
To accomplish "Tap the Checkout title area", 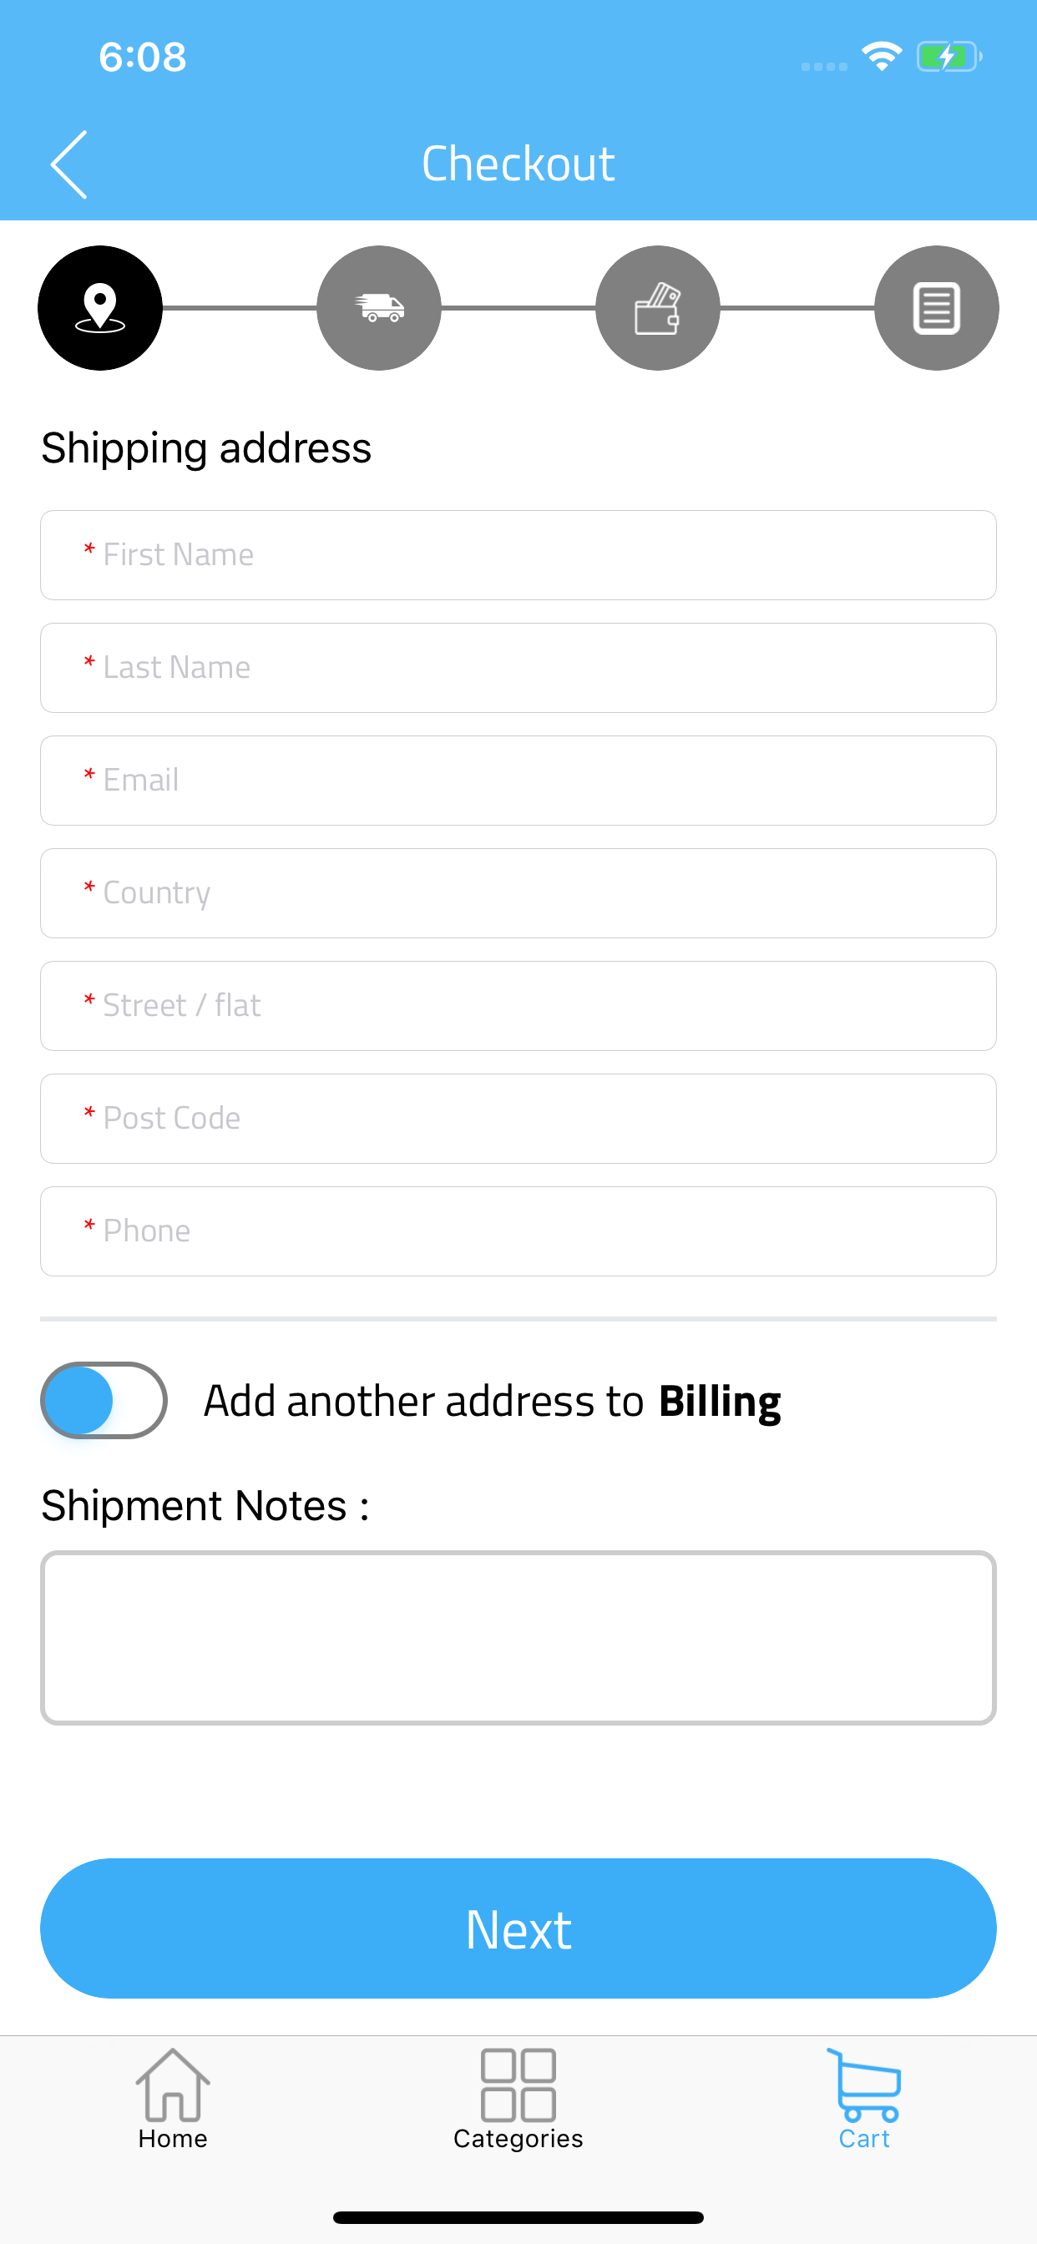I will click(518, 162).
